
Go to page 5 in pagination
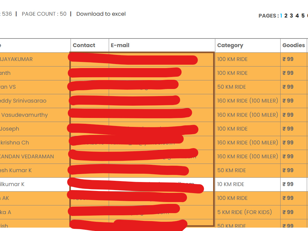click(x=303, y=16)
